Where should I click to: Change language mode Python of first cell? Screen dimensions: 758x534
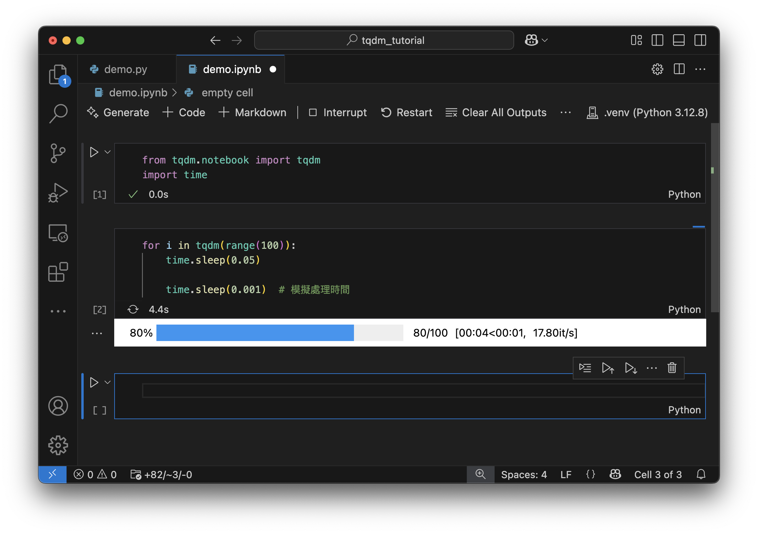[x=684, y=194]
